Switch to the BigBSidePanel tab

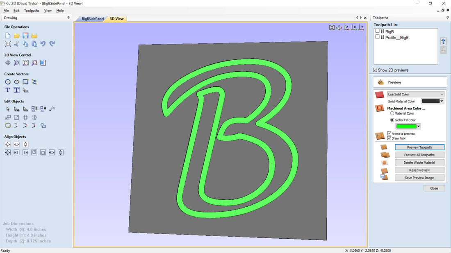[x=93, y=19]
